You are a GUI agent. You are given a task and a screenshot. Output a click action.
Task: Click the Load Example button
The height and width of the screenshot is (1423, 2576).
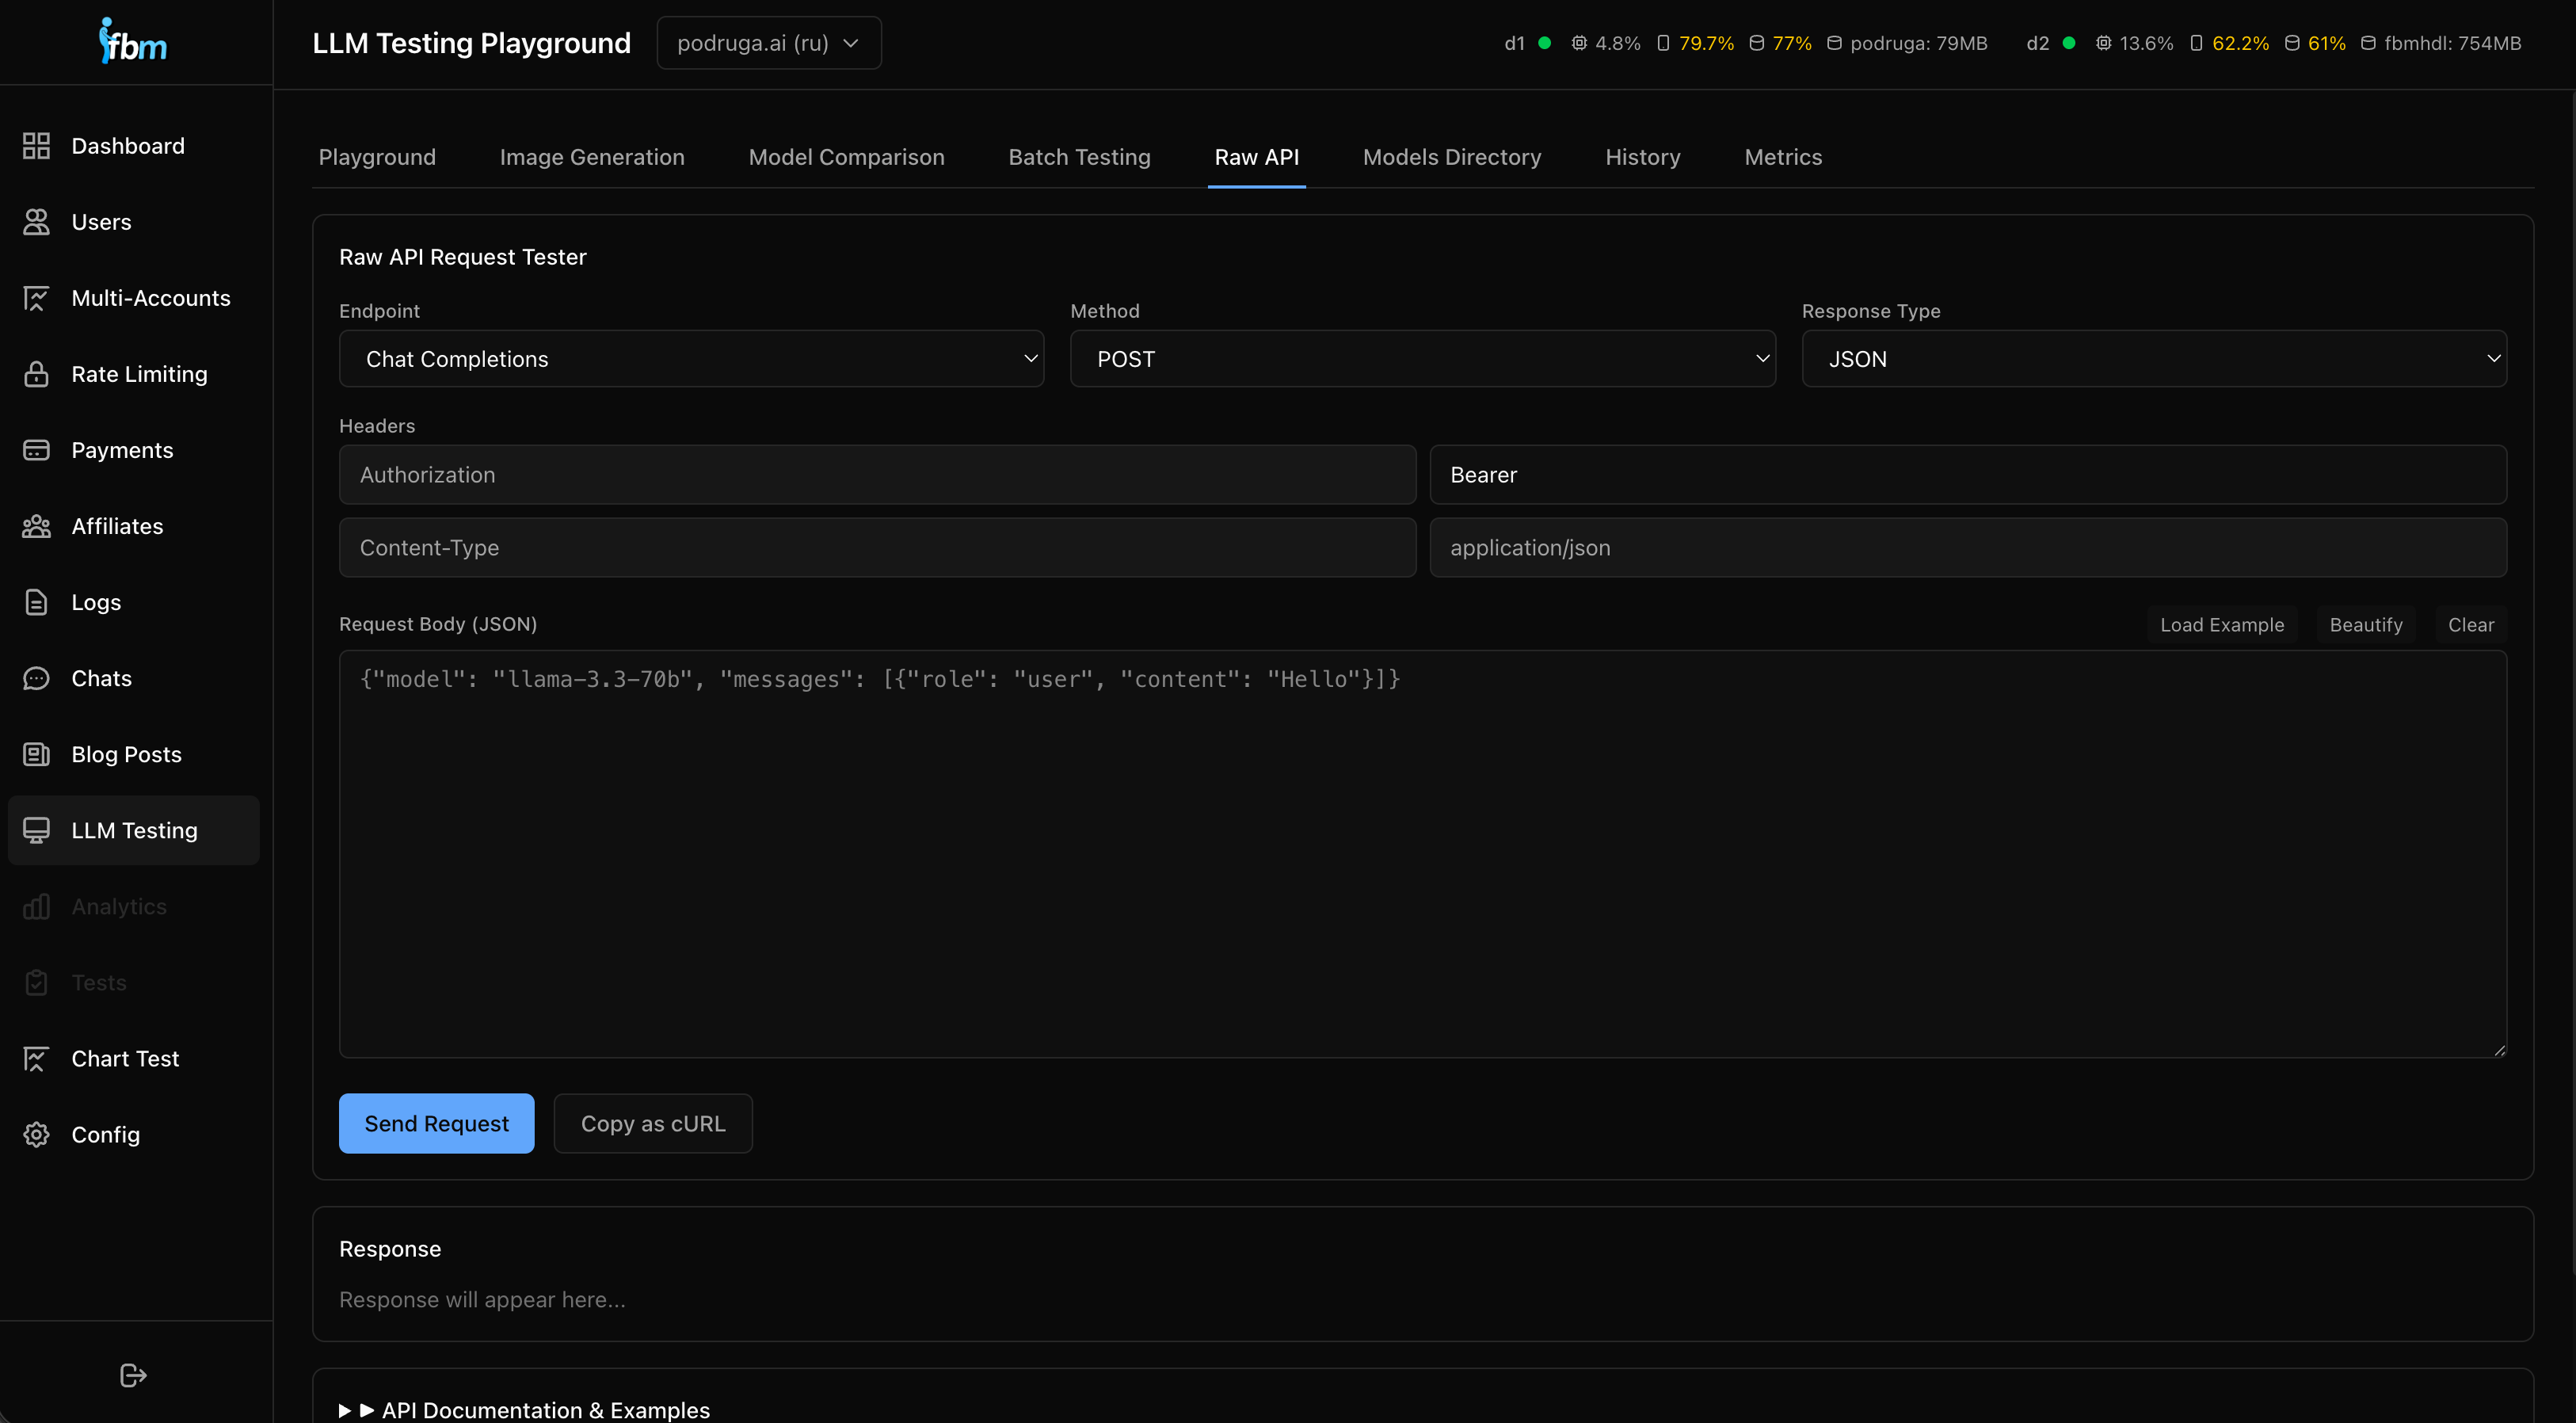(x=2221, y=625)
